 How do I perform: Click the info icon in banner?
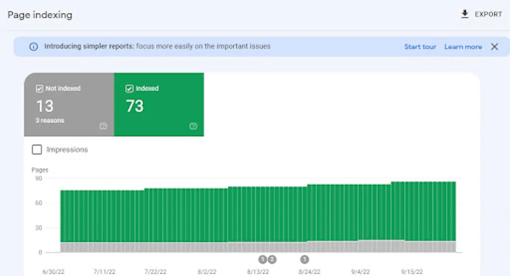(x=33, y=46)
